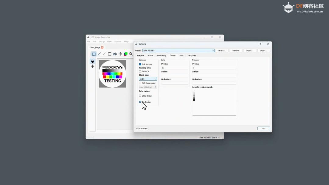Open the Image menu in menu bar
Viewport: 329px width, 185px height.
[102, 42]
